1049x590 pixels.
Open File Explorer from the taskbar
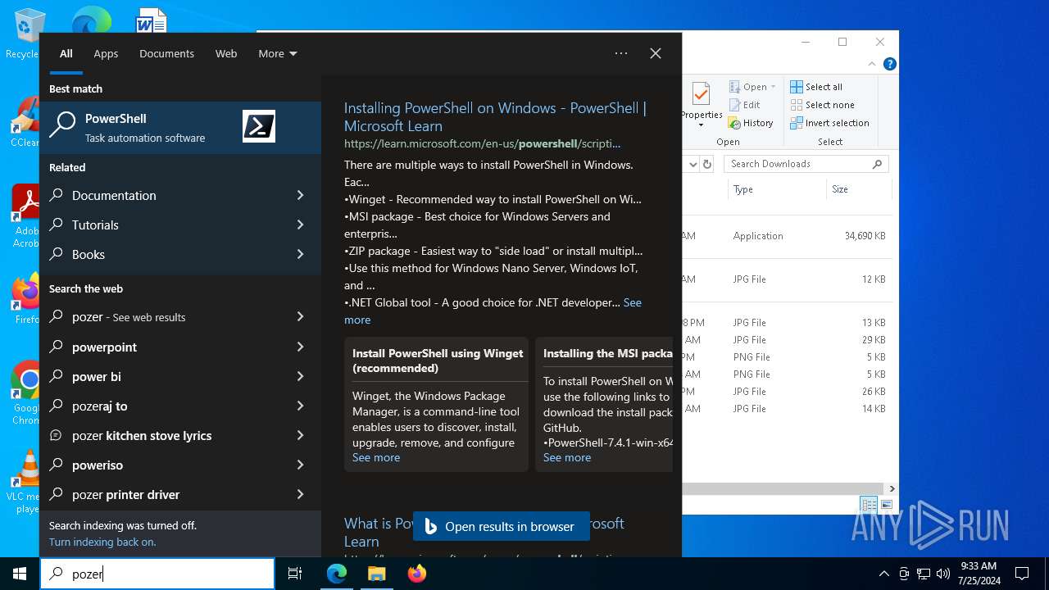[377, 574]
